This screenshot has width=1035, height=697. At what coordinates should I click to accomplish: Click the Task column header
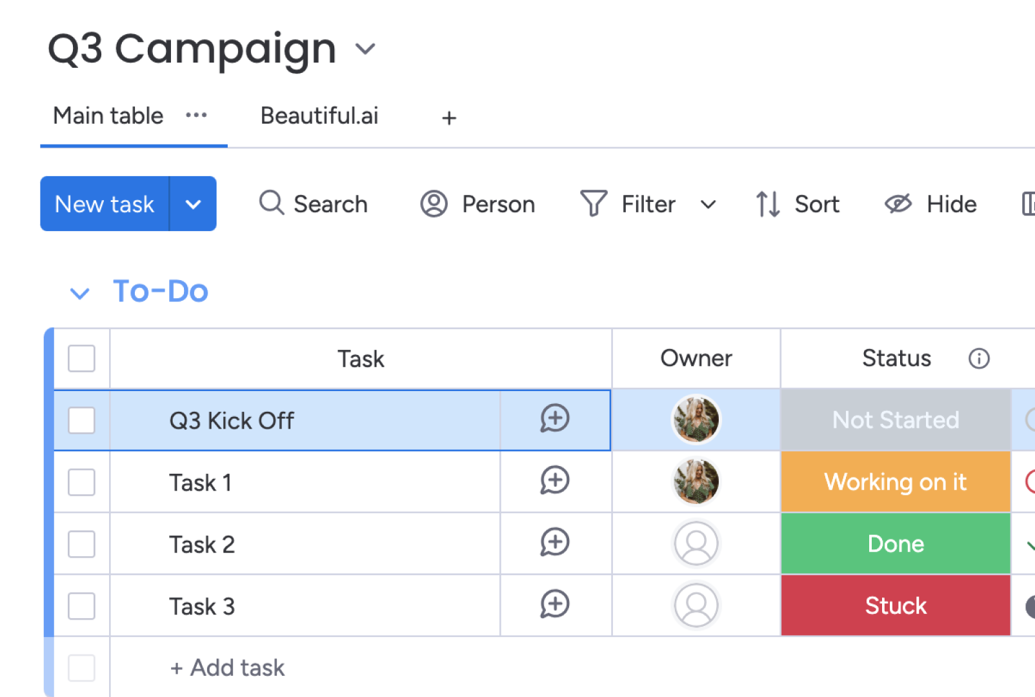point(361,358)
